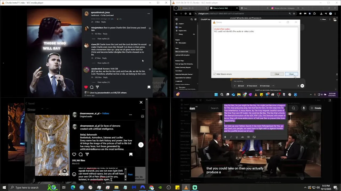341x191 pixels.
Task: Open emoji picker in comment box
Action: (74, 174)
